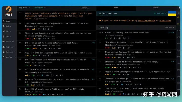
Task: Open the Important filter dropdown
Action: point(40,8)
